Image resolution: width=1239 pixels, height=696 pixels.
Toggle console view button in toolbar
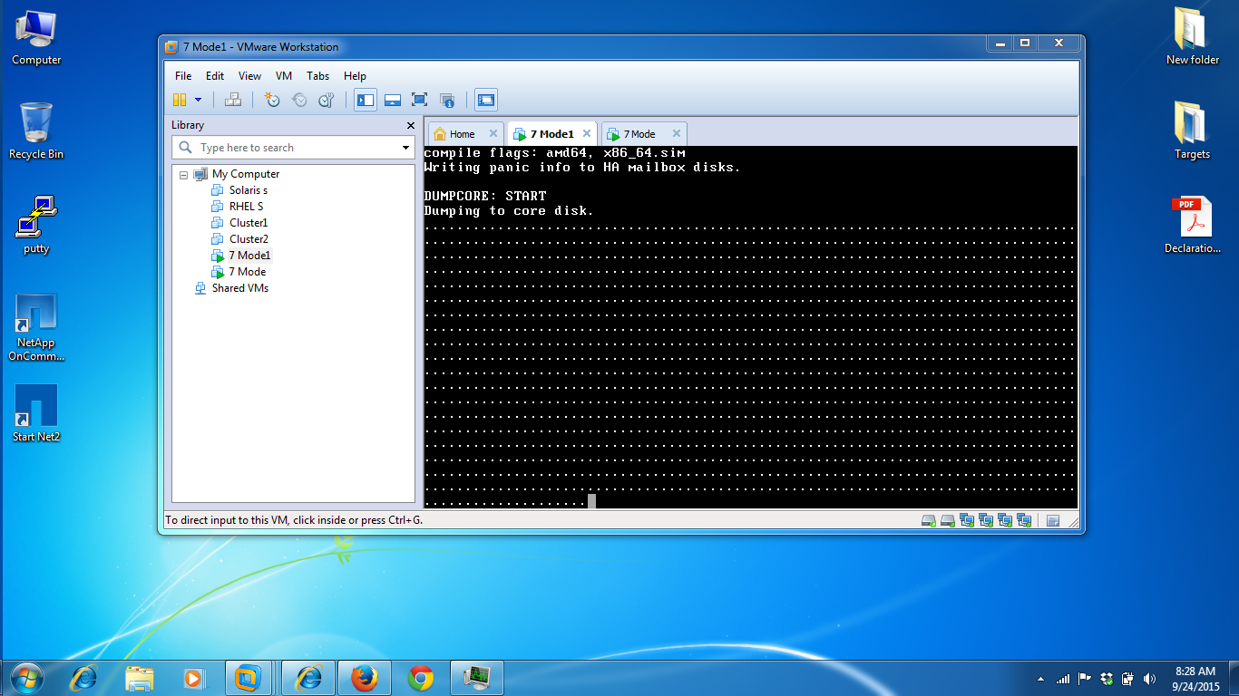point(486,100)
